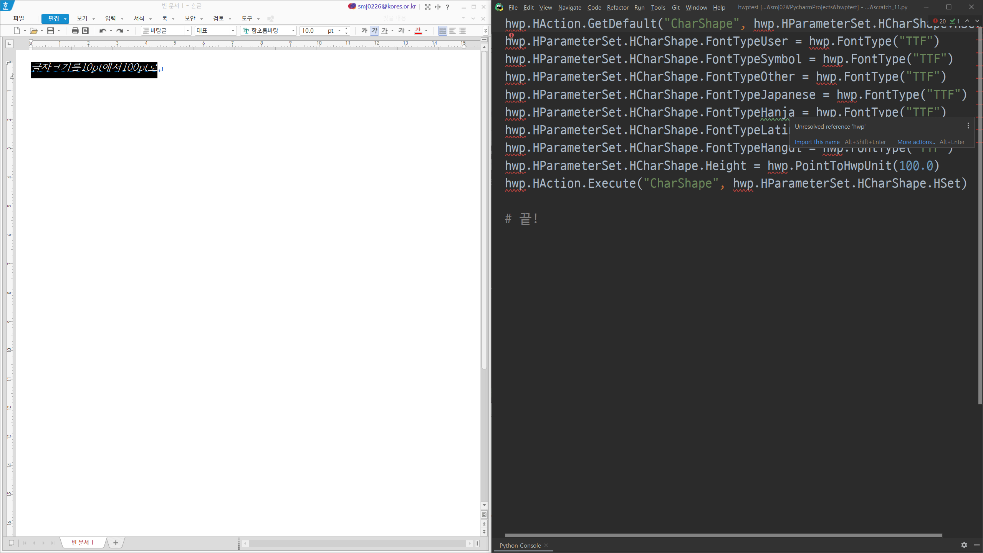Toggle bold text formatting
The image size is (983, 553).
(x=364, y=31)
